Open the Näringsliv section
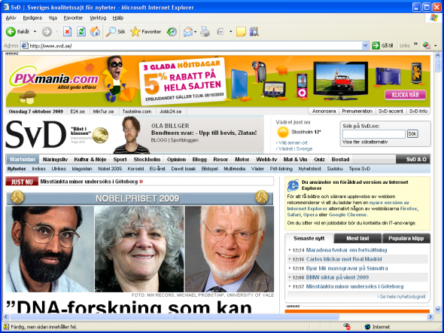Image resolution: width=444 pixels, height=333 pixels. 55,159
